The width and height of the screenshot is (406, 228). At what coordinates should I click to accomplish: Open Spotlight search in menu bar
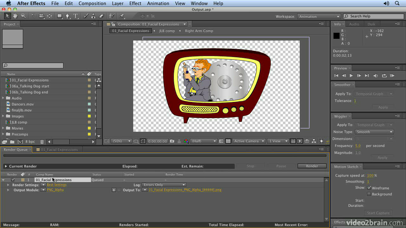click(x=397, y=3)
